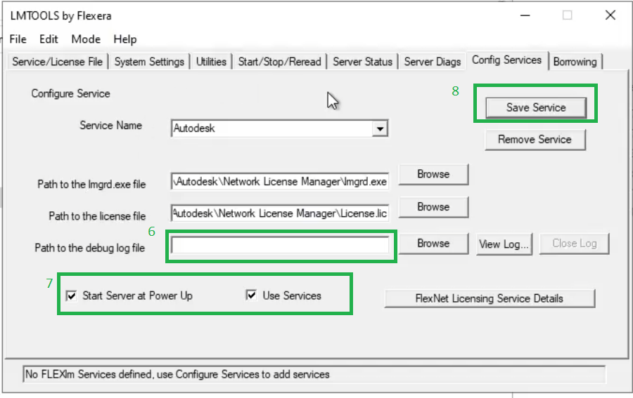Open the Mode menu
This screenshot has width=633, height=398.
click(86, 39)
